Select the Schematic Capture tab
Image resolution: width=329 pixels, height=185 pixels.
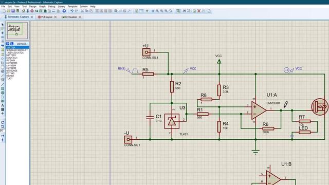pos(16,17)
